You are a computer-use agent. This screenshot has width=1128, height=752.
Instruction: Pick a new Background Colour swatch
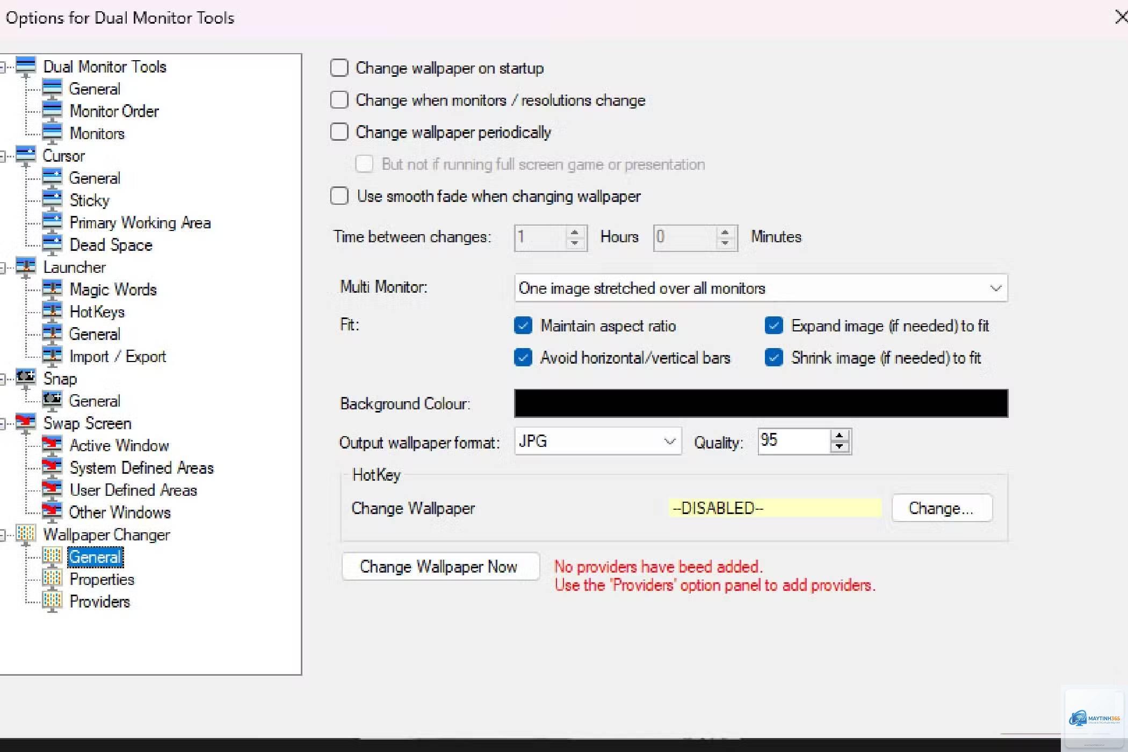click(761, 403)
